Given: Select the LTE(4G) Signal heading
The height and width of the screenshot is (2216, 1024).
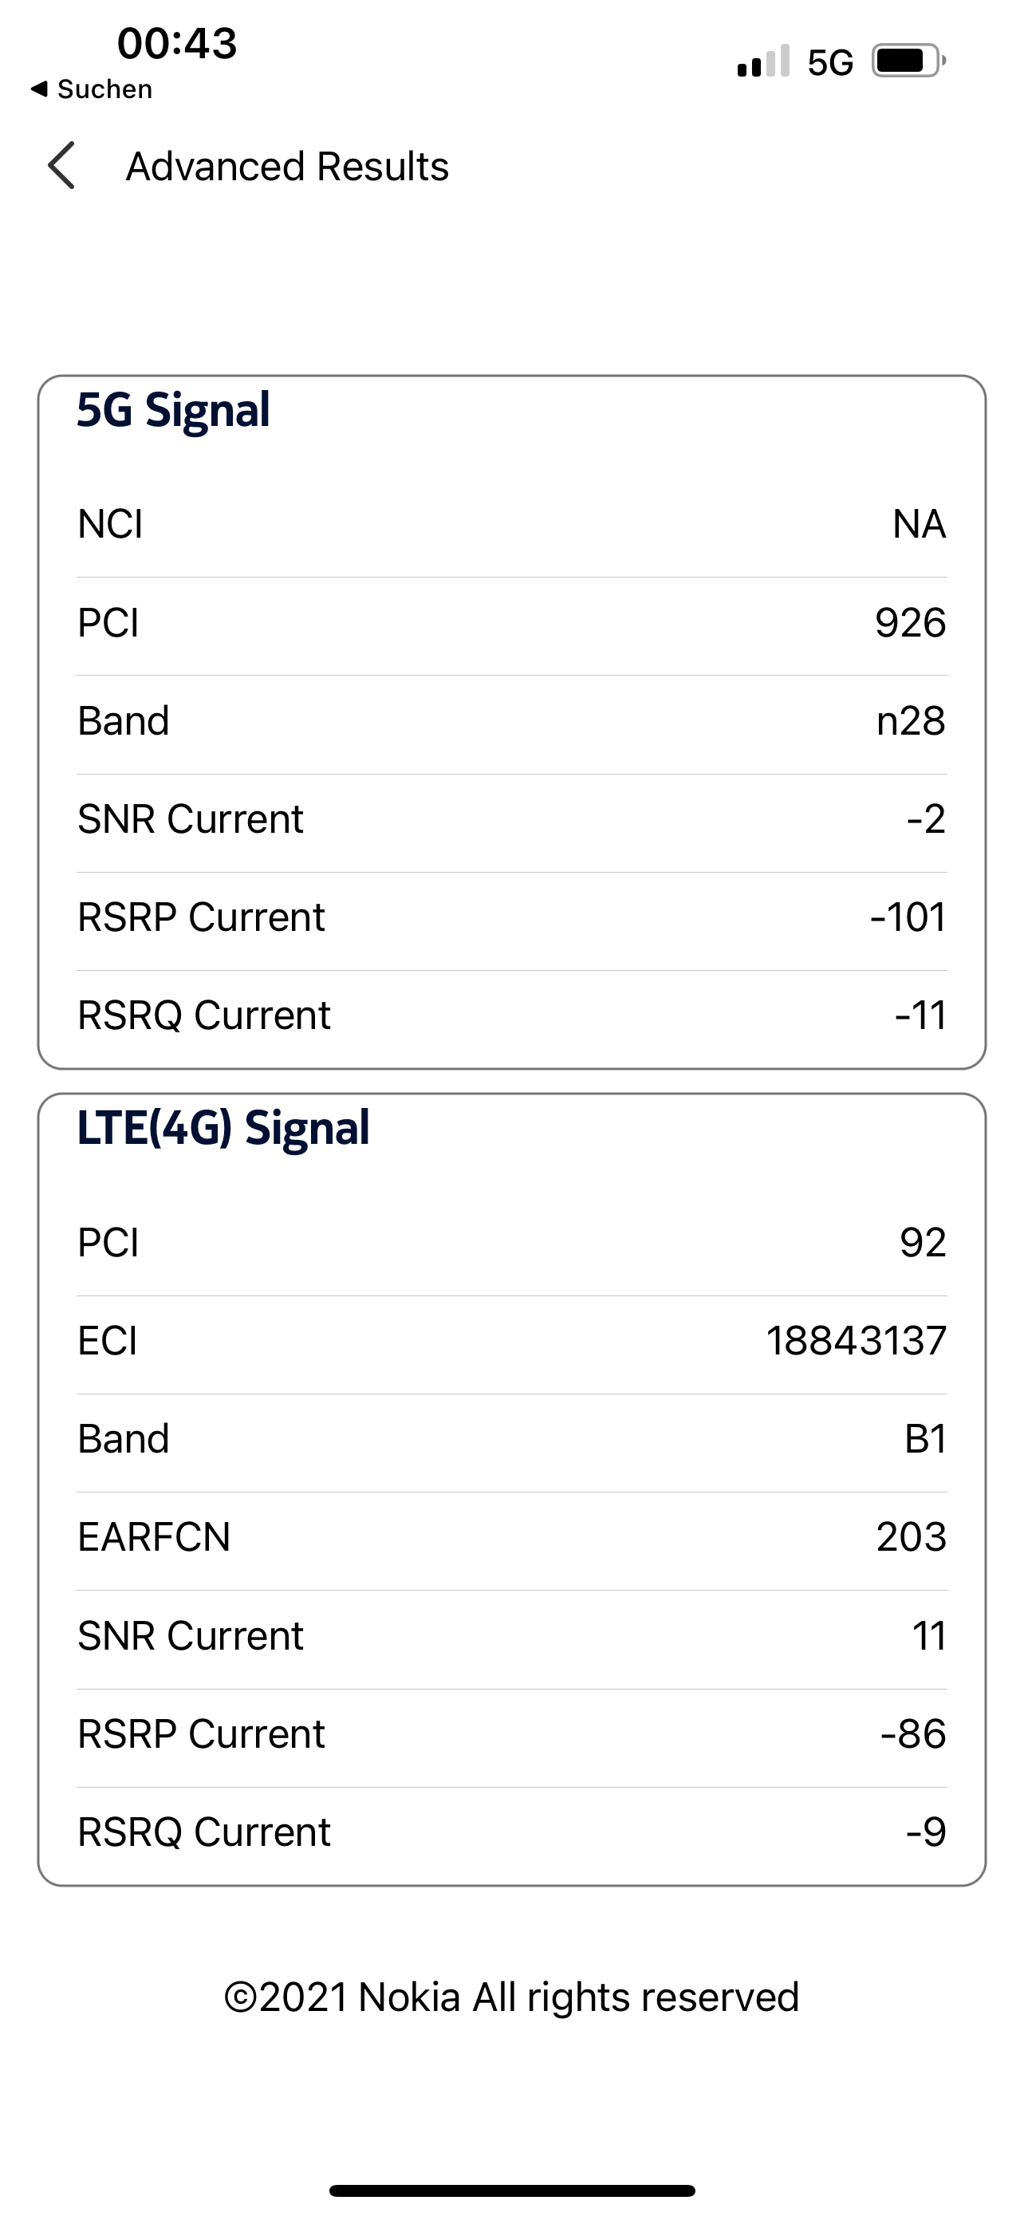Looking at the screenshot, I should (223, 1128).
